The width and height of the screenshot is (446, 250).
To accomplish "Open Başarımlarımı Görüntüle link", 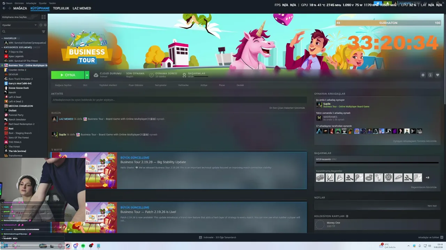I will click(424, 187).
